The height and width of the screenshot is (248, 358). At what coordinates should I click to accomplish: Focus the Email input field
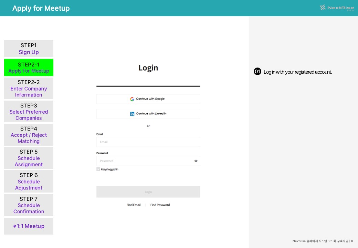[148, 142]
